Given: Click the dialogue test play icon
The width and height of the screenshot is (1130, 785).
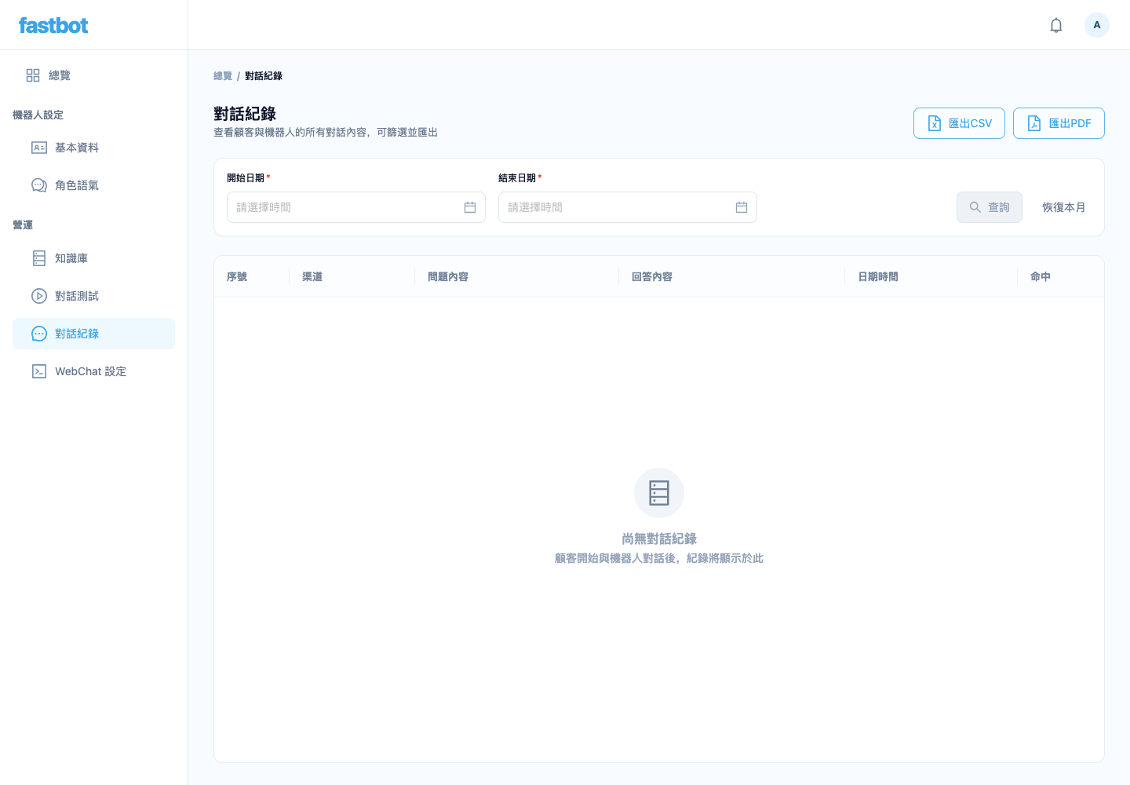Looking at the screenshot, I should click(x=39, y=296).
